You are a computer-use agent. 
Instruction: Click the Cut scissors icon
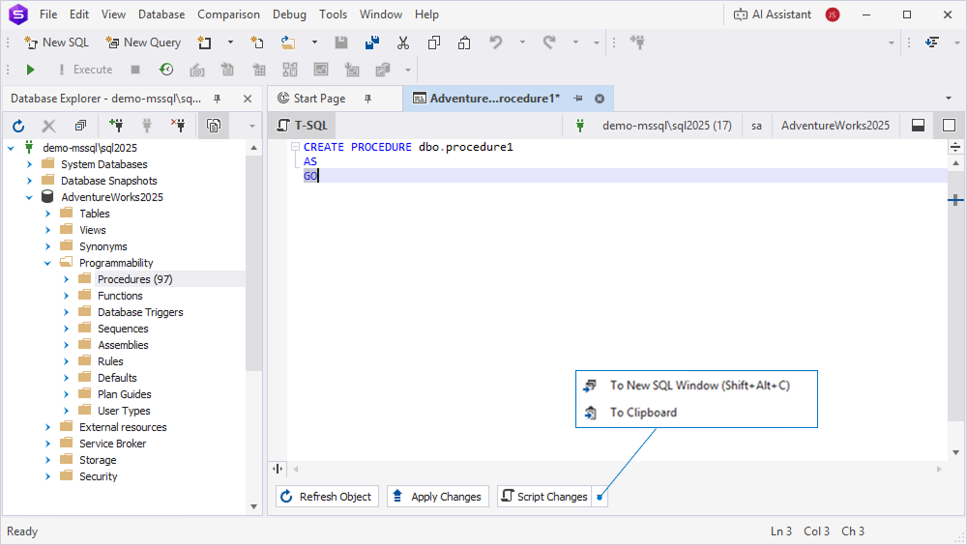coord(403,43)
